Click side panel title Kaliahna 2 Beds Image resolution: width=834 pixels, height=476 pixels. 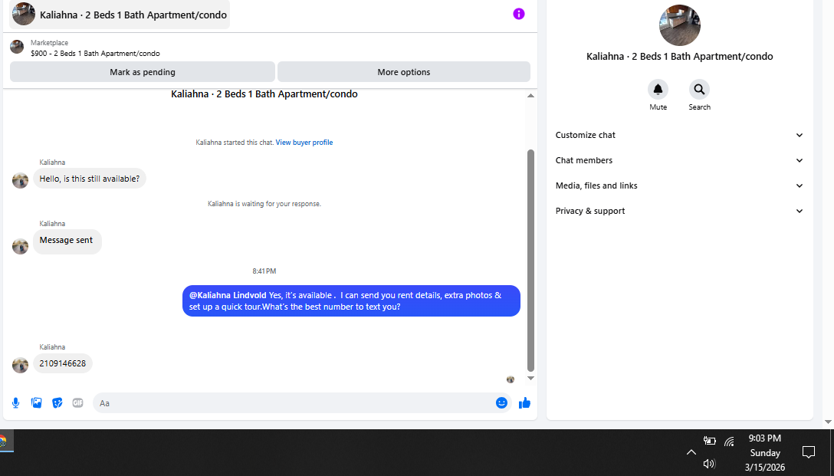[x=680, y=57]
